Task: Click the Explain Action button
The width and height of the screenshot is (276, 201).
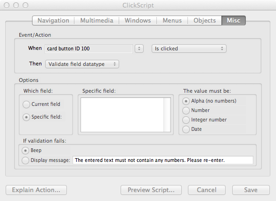Action: (36, 190)
